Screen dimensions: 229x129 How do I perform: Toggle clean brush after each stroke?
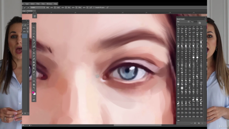tap(28, 8)
